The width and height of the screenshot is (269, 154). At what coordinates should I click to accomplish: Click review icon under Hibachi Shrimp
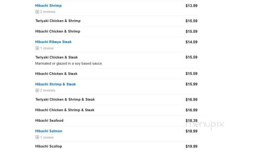(37, 12)
